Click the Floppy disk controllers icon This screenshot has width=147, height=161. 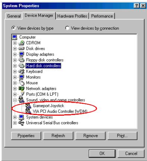click(21, 60)
